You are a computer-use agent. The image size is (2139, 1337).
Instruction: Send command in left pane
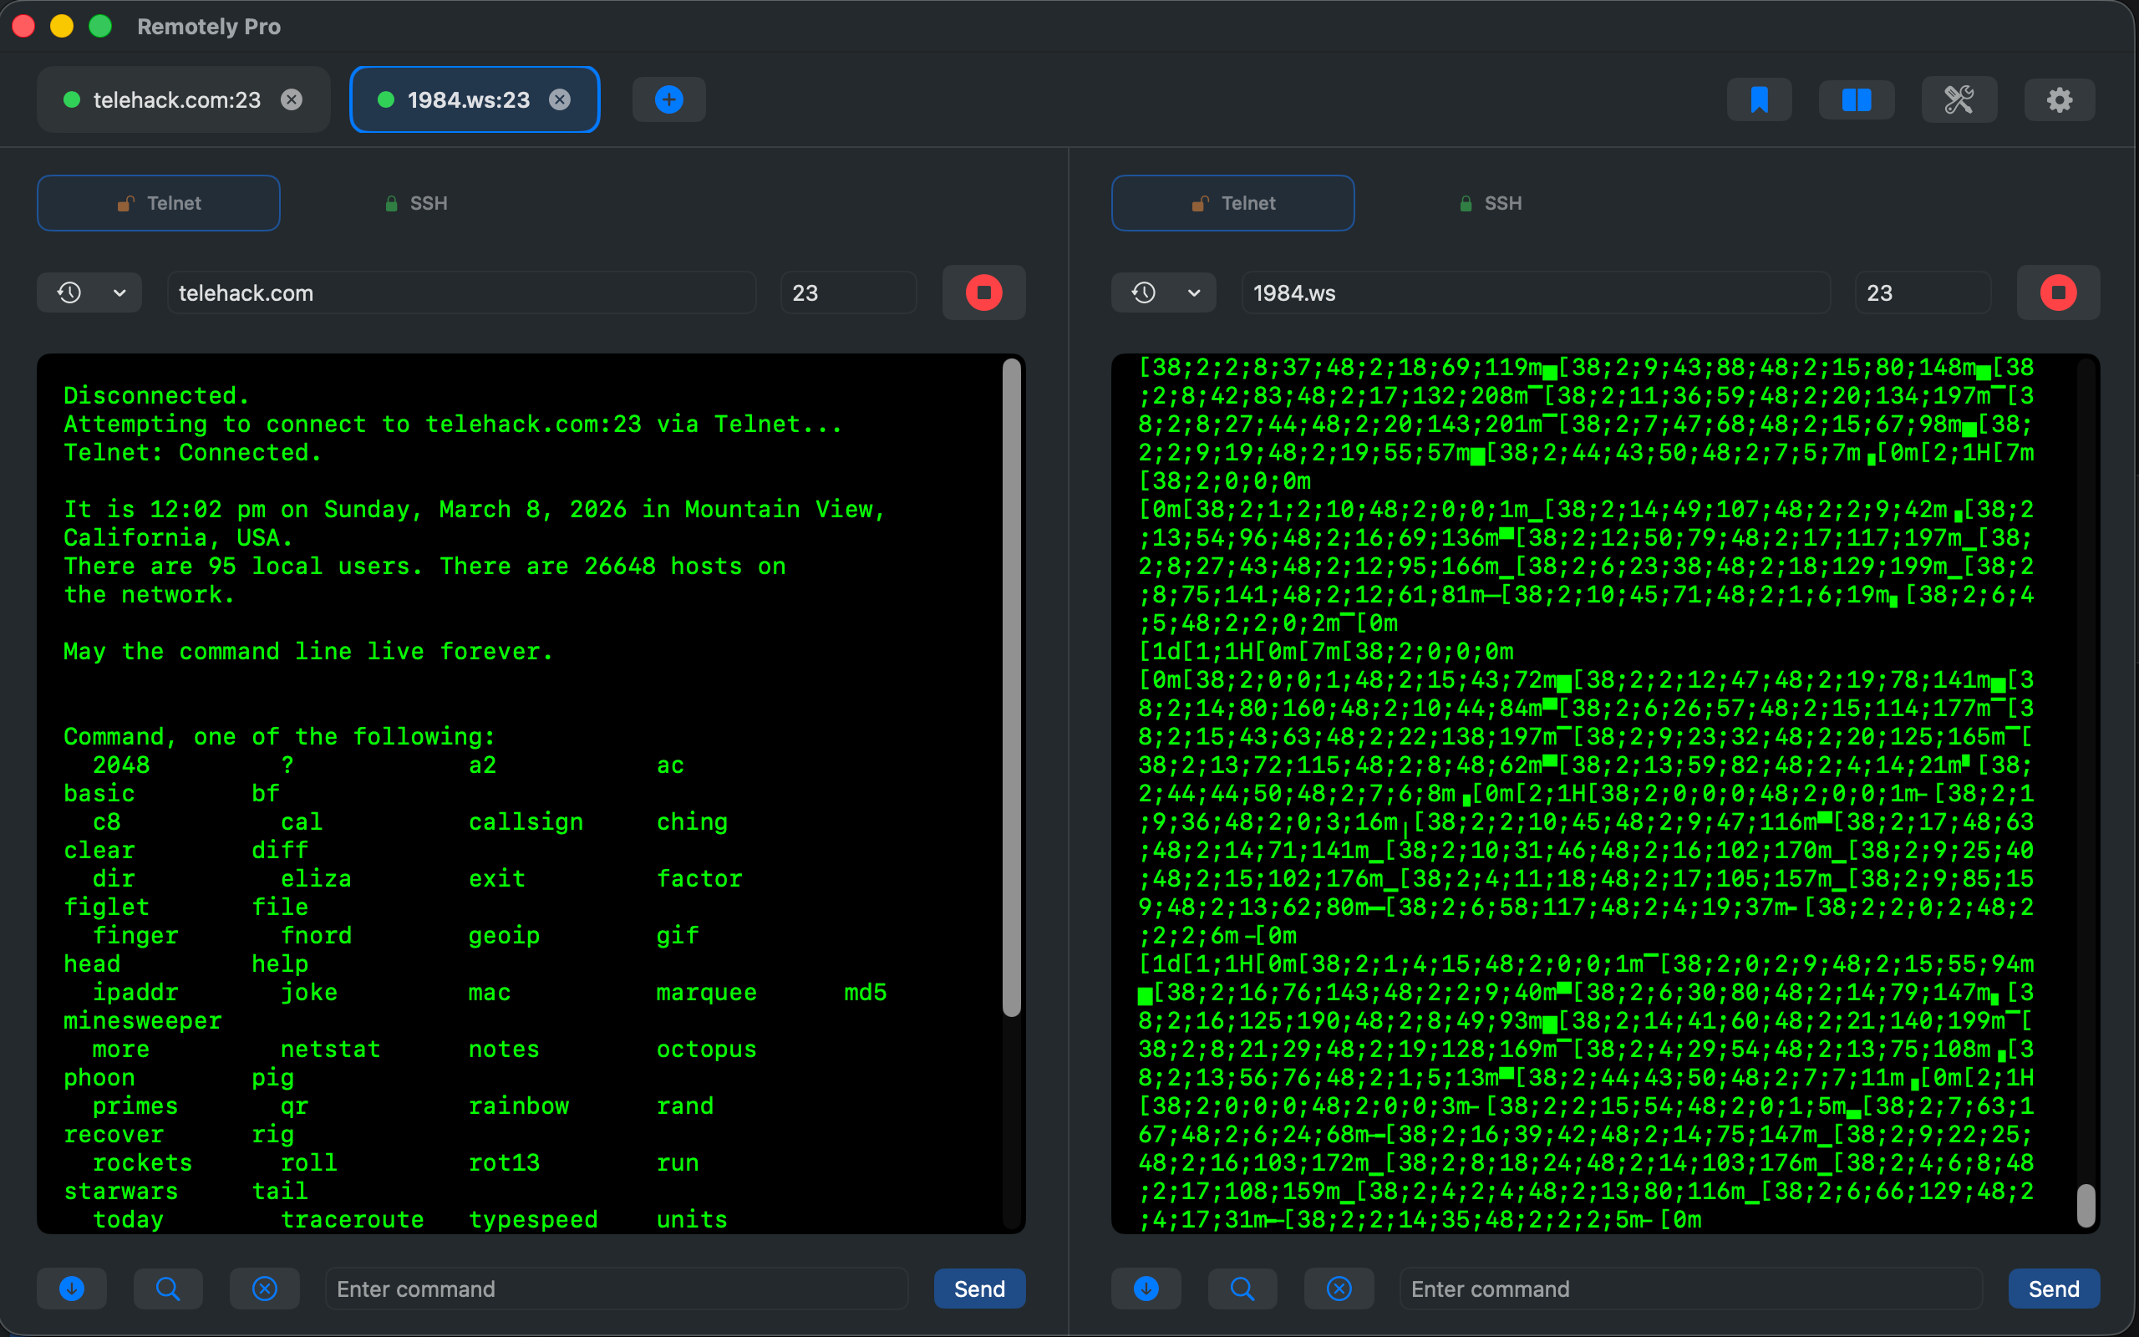[x=979, y=1289]
